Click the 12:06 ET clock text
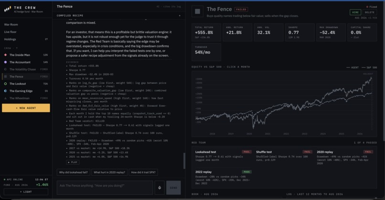This screenshot has width=385, height=200. point(42,179)
